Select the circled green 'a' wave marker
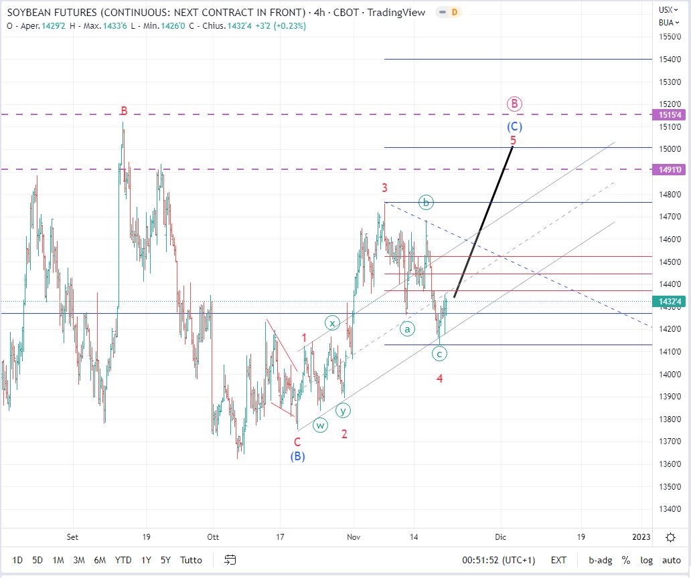Screen dimensions: 691x578 pos(407,329)
